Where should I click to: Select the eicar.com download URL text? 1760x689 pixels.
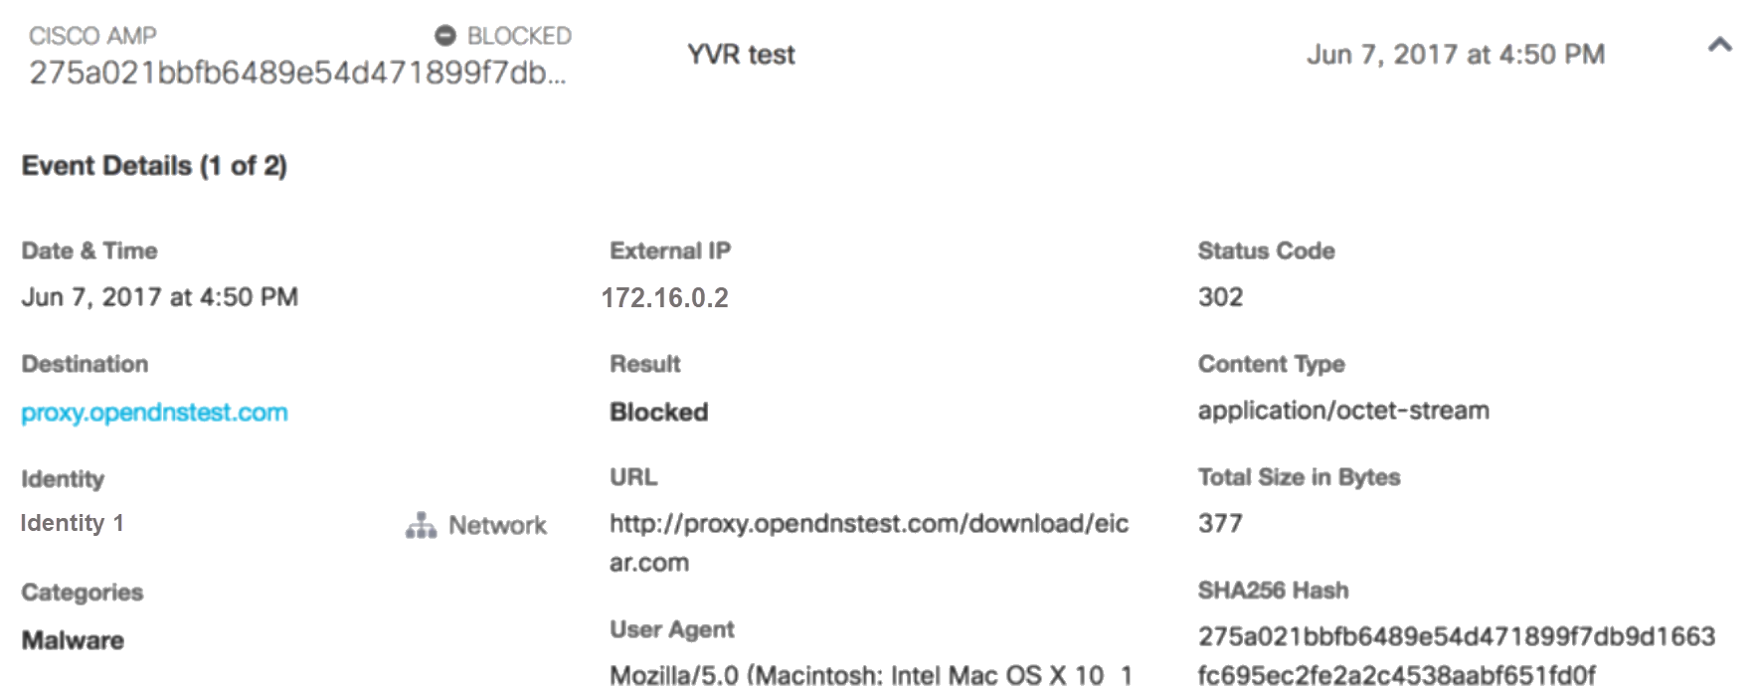tap(869, 543)
